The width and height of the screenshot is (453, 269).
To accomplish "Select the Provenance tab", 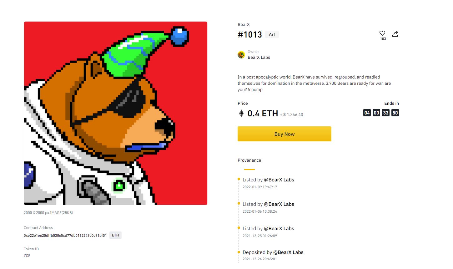I will coord(249,160).
